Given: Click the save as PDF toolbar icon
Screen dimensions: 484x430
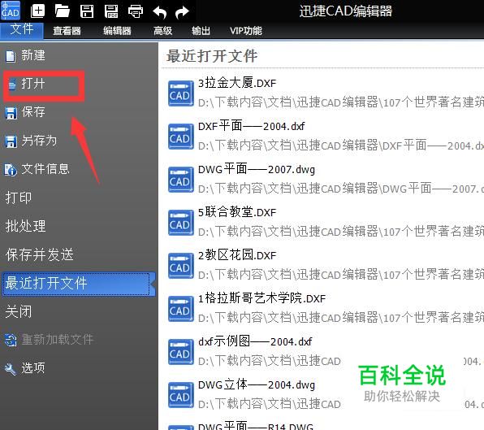Looking at the screenshot, I should pos(111,11).
